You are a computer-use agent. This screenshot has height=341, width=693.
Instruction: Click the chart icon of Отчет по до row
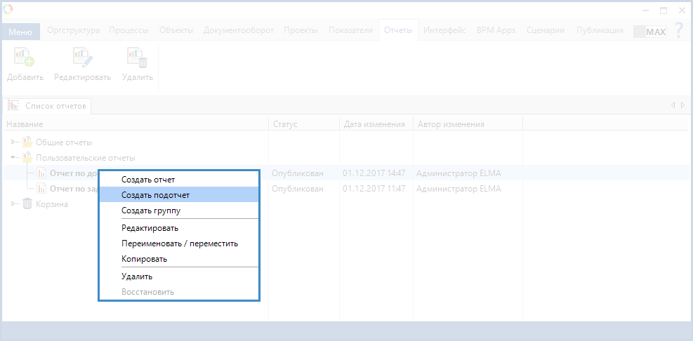[41, 173]
